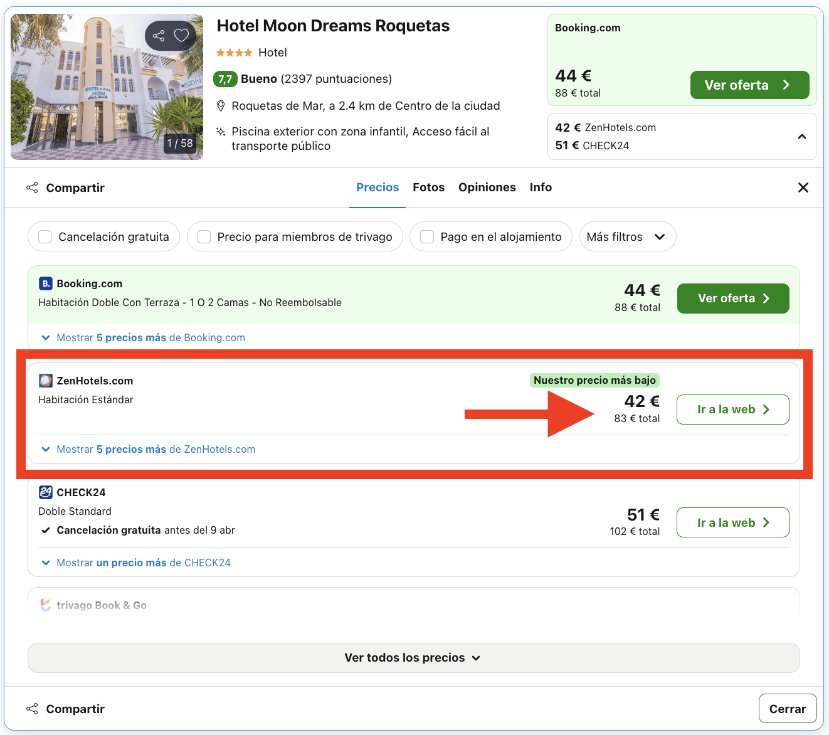Image resolution: width=829 pixels, height=735 pixels.
Task: Click Ver oferta in top Booking.com card
Action: 750,85
